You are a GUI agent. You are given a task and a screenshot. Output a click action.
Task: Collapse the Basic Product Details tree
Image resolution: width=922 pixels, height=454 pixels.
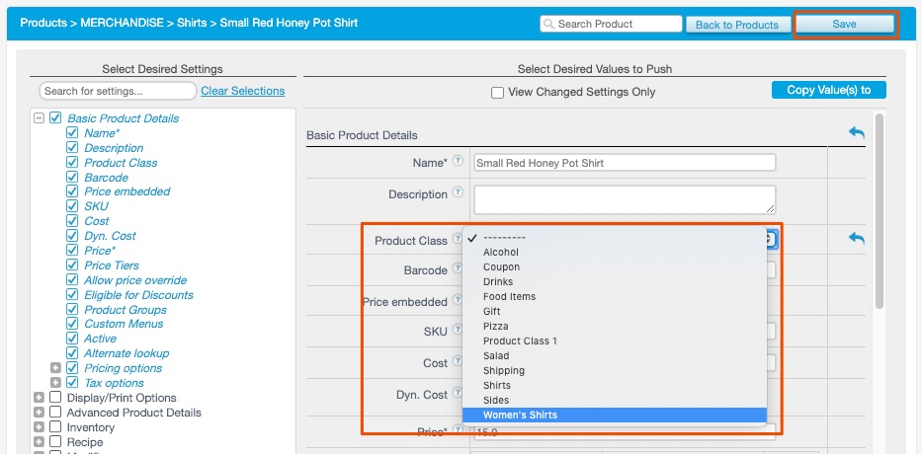click(x=40, y=118)
